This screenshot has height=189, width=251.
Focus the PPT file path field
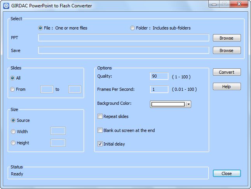point(124,38)
